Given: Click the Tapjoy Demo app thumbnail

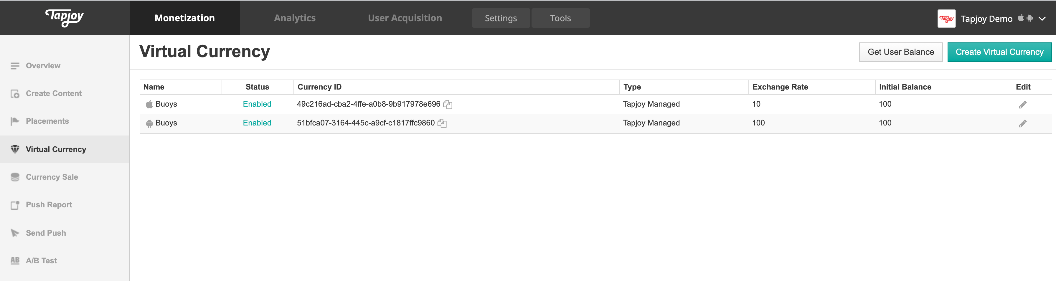Looking at the screenshot, I should (x=946, y=19).
